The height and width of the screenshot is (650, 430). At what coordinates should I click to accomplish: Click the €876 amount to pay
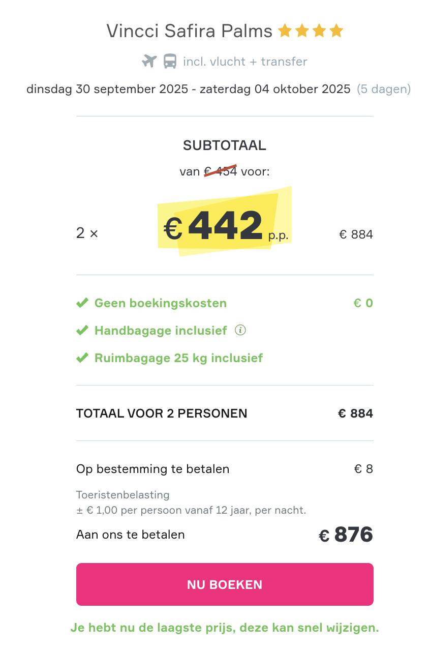346,535
